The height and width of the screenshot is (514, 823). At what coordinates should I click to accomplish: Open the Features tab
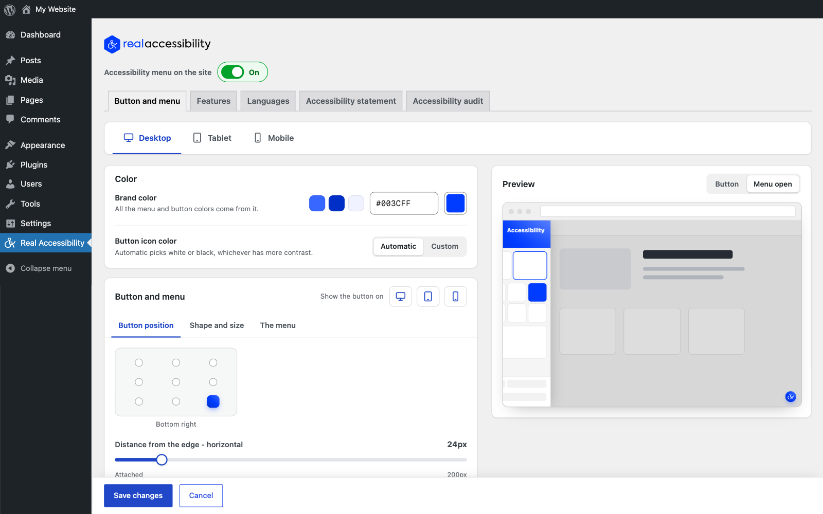[213, 101]
